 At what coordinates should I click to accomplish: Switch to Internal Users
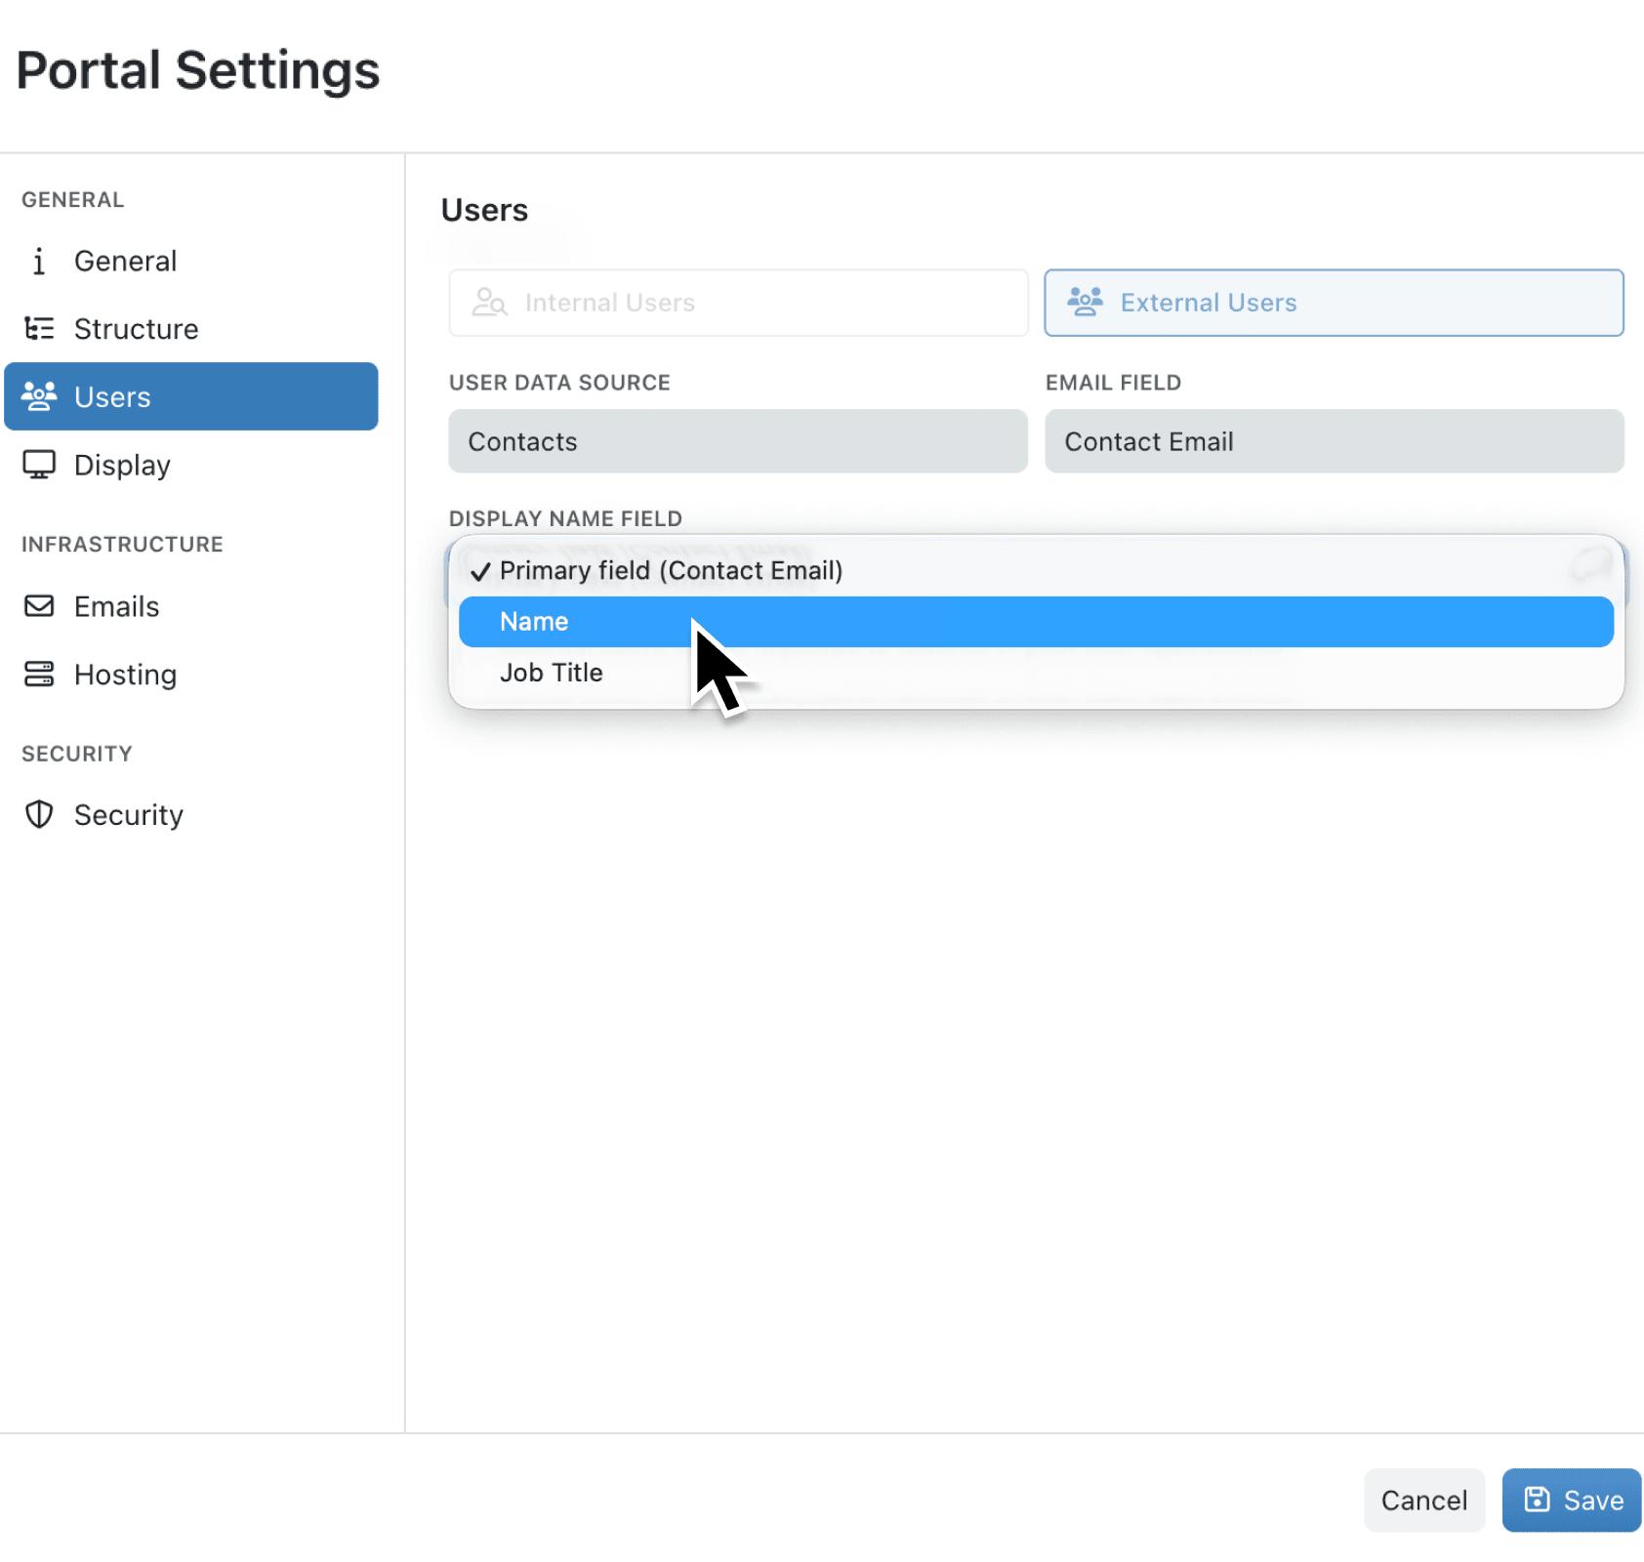[737, 303]
